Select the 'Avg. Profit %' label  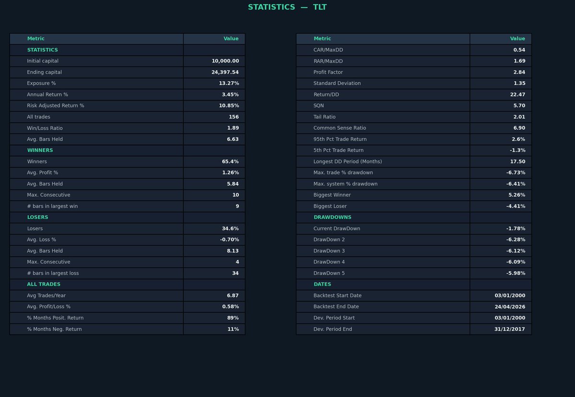[42, 173]
